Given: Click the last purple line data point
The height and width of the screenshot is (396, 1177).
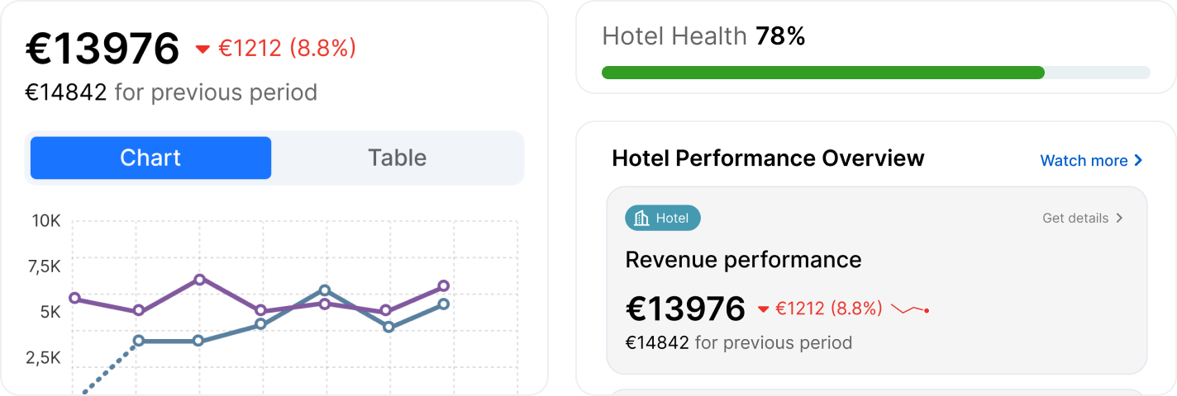Looking at the screenshot, I should [x=444, y=286].
